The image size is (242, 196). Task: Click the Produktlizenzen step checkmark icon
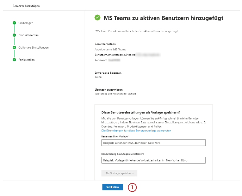(x=14, y=35)
